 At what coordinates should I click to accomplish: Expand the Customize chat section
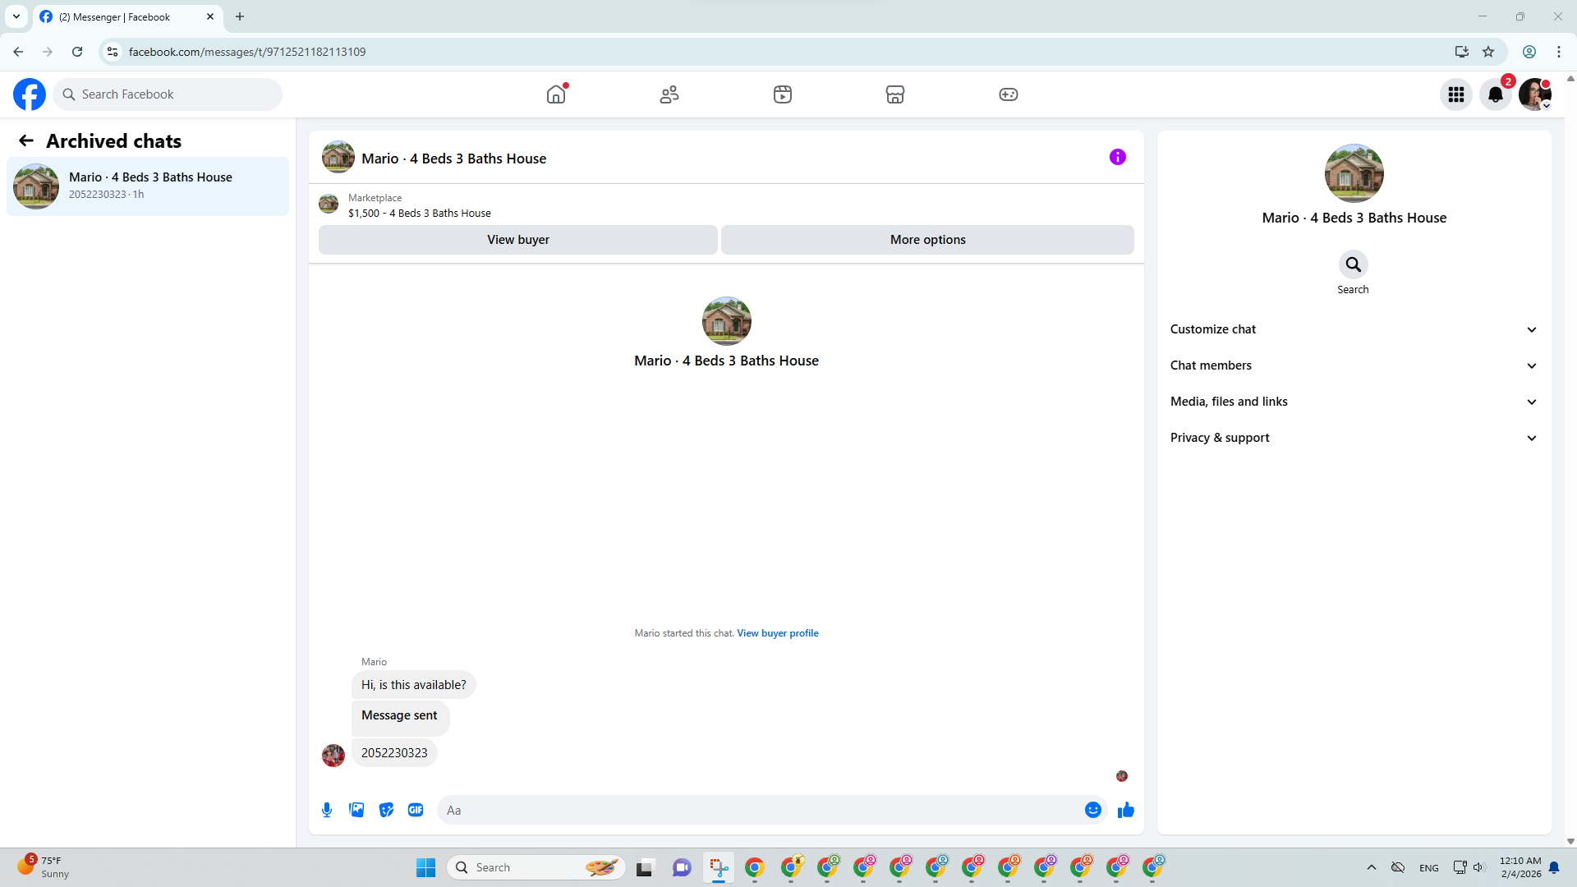coord(1353,329)
